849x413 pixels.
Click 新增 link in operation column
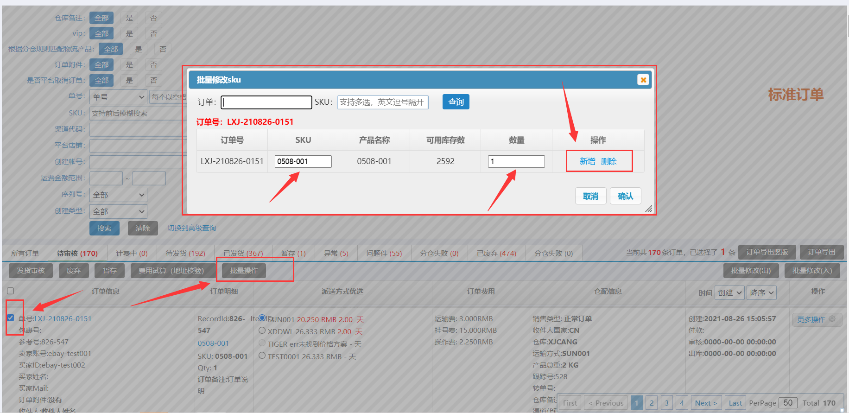587,161
